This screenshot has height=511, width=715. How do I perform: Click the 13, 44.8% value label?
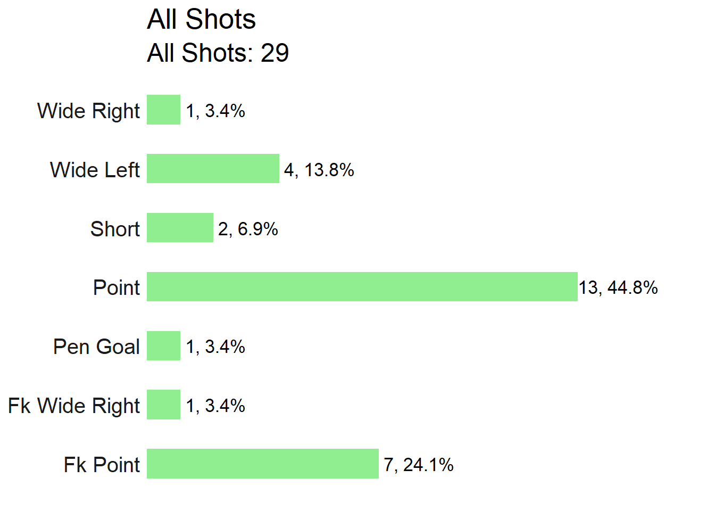[618, 288]
